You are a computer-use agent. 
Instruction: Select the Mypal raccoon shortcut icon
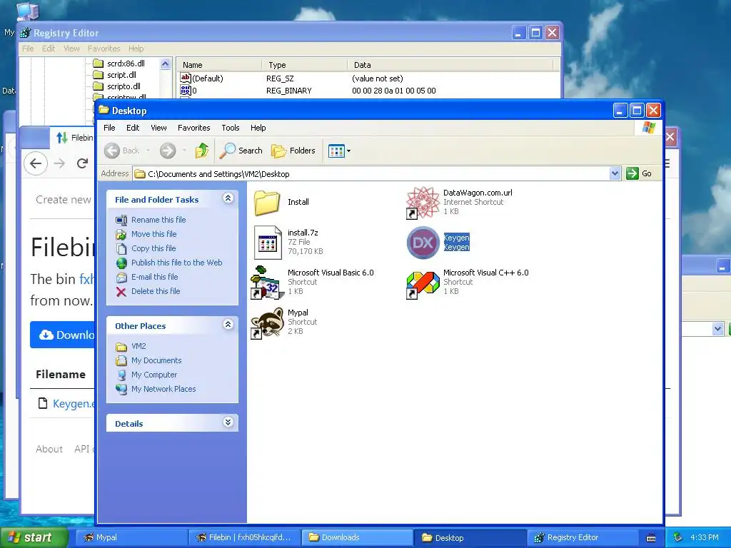[268, 323]
